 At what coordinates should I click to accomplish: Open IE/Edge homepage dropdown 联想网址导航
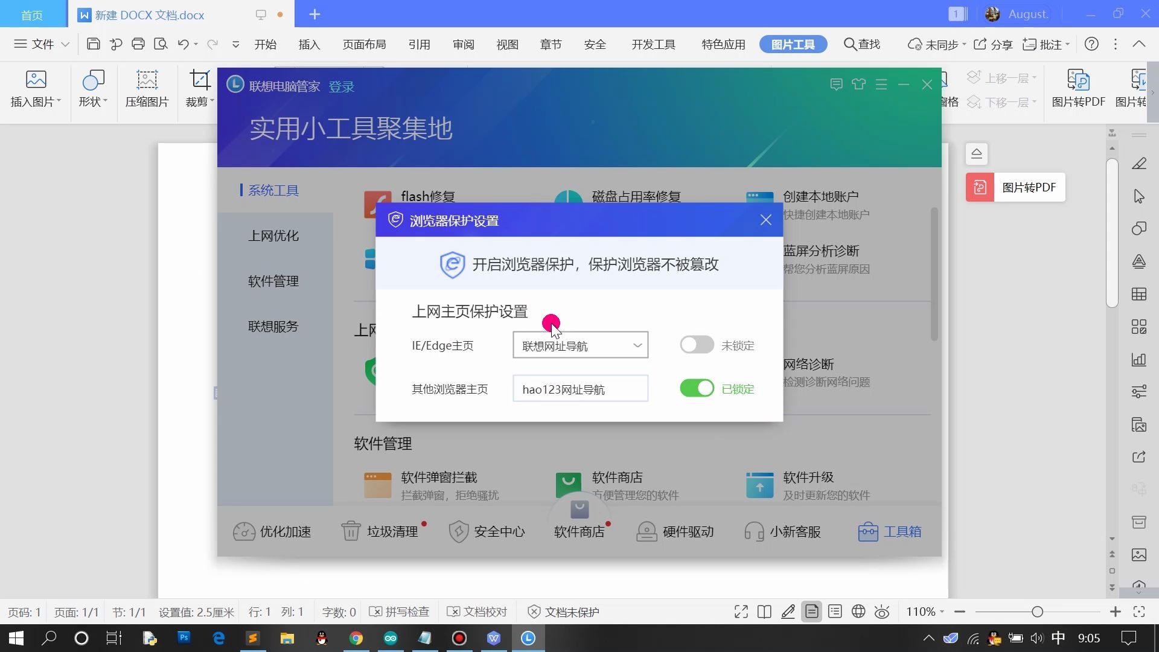point(580,345)
